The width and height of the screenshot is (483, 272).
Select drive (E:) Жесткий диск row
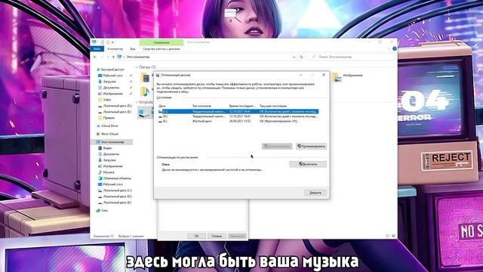pos(238,121)
